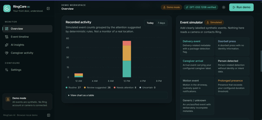
Task: Click the Uncertain legend color dot
Action: point(140,87)
